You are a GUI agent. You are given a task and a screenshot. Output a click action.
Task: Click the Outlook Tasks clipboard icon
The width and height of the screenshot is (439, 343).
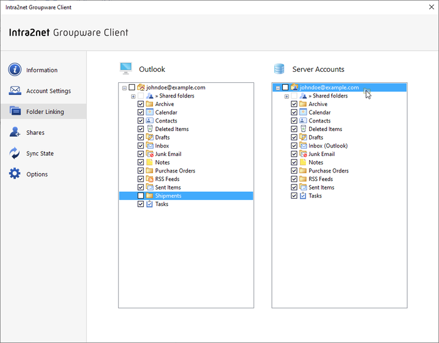click(x=150, y=203)
